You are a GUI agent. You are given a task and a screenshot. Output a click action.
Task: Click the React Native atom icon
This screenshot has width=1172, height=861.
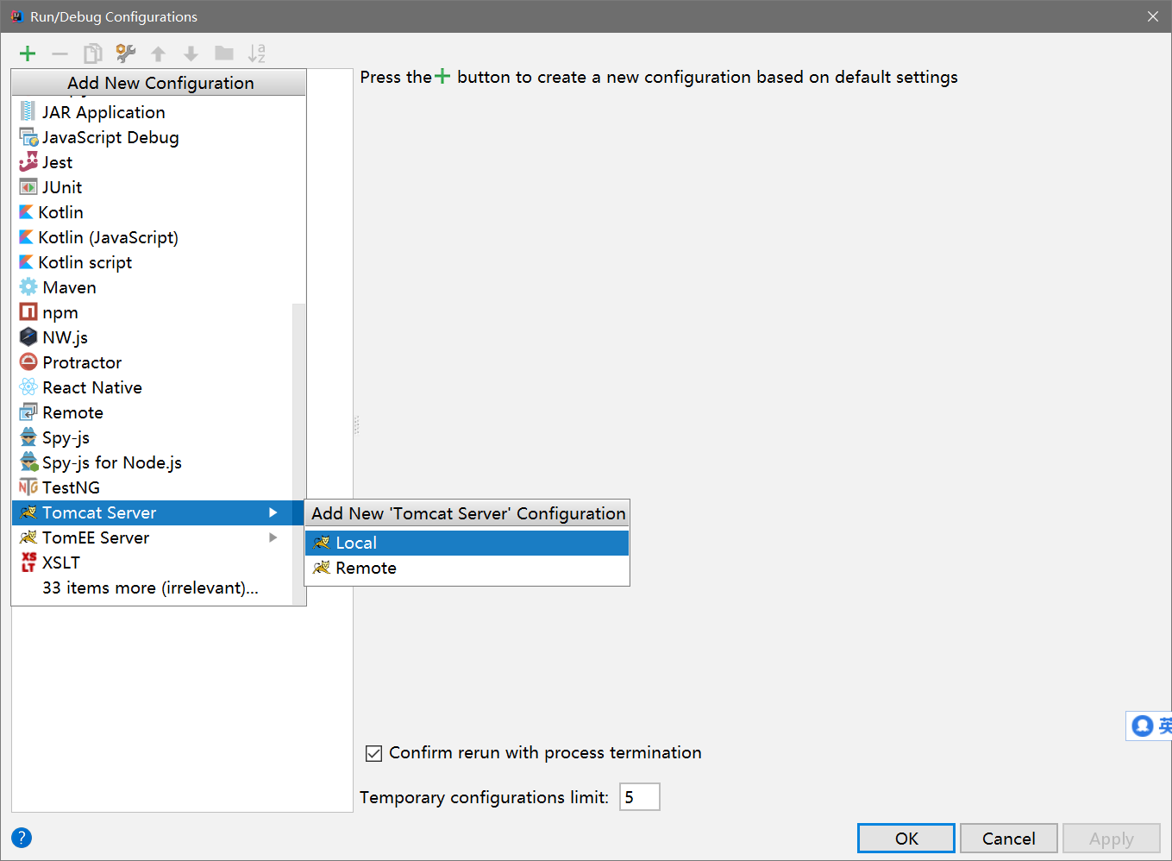(x=28, y=387)
